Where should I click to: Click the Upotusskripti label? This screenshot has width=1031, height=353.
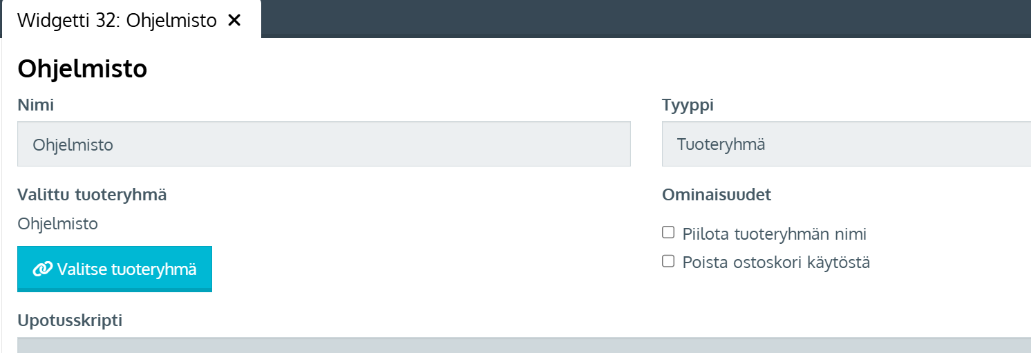tap(70, 321)
